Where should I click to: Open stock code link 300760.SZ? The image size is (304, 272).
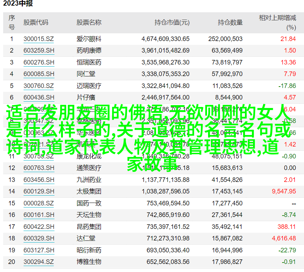[x=39, y=86]
